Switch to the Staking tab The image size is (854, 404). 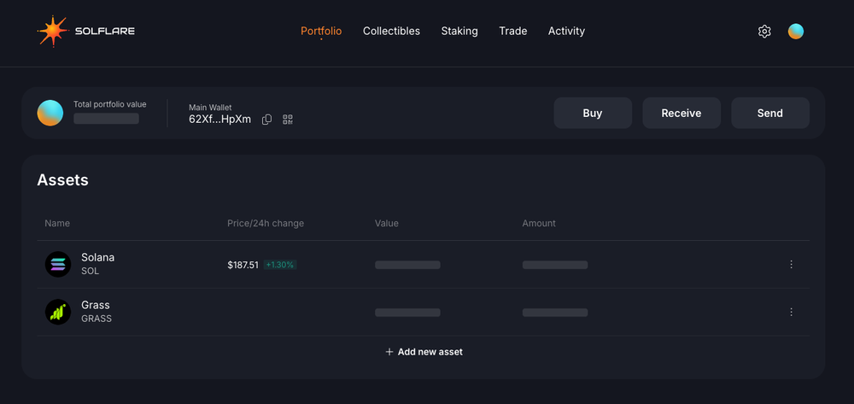click(459, 31)
